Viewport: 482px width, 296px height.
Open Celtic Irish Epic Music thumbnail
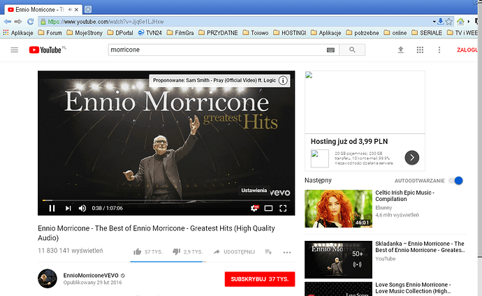click(338, 209)
